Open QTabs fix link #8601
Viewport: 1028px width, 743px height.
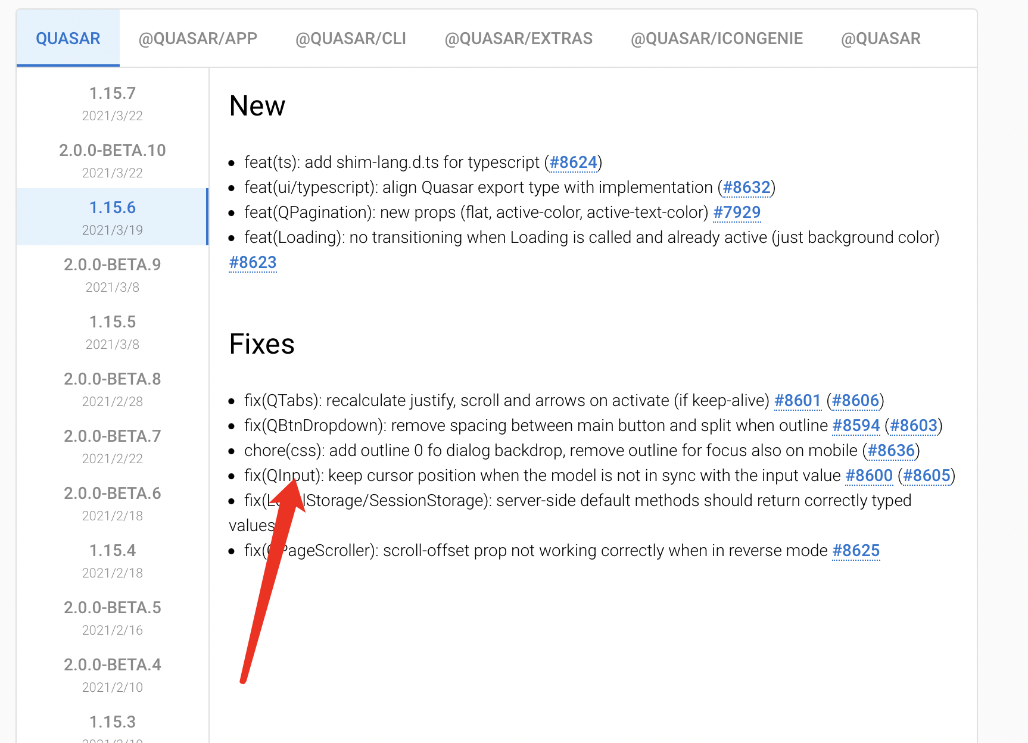point(798,400)
